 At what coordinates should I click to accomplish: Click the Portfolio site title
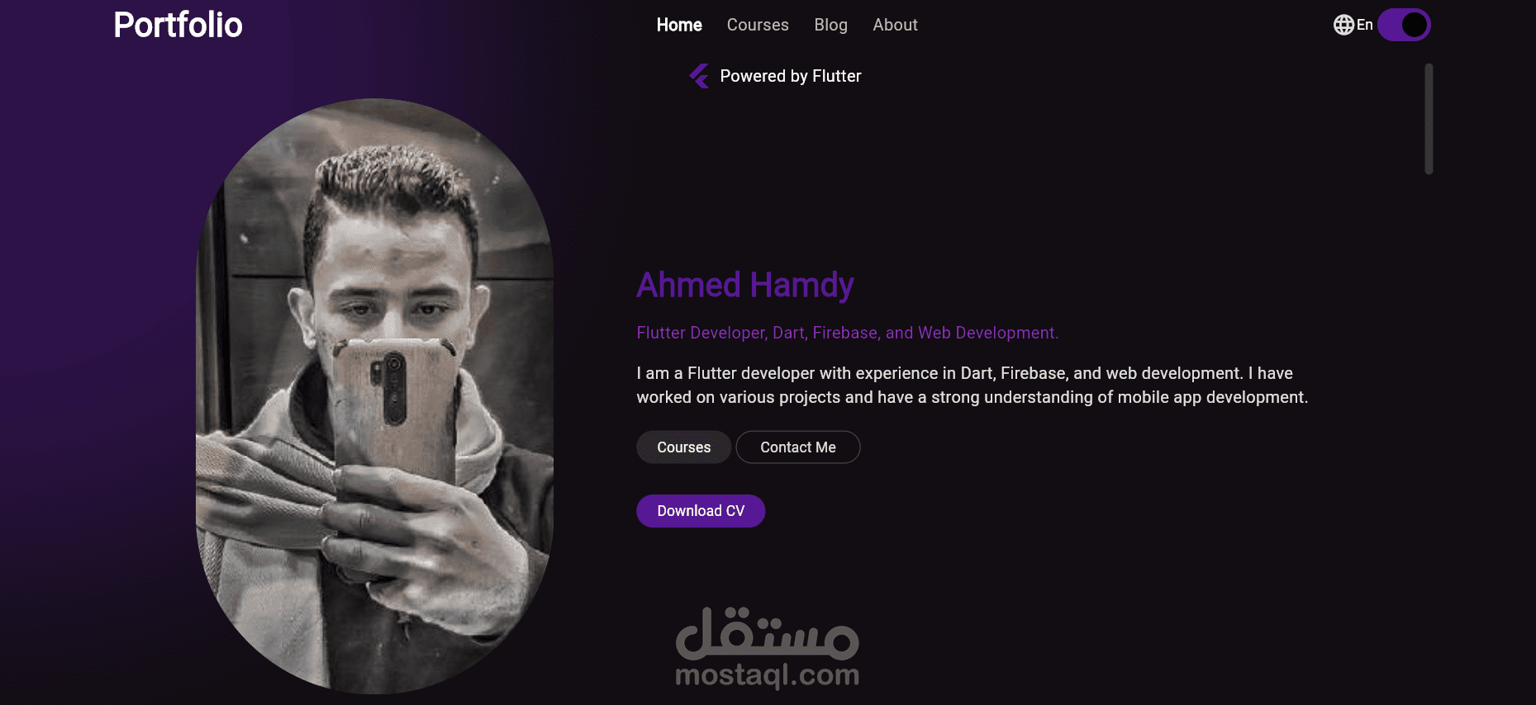coord(178,25)
